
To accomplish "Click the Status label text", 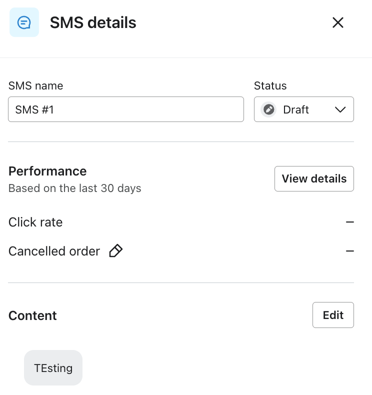I will pyautogui.click(x=270, y=85).
